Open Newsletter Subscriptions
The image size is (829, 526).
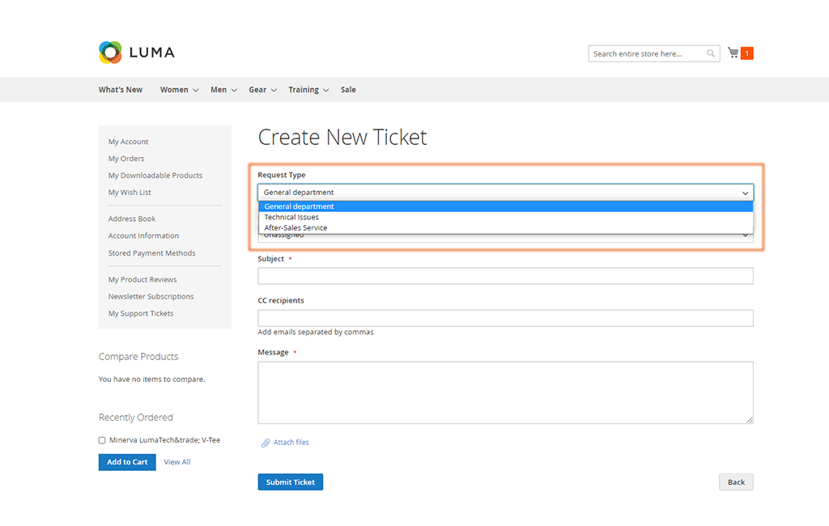(151, 296)
